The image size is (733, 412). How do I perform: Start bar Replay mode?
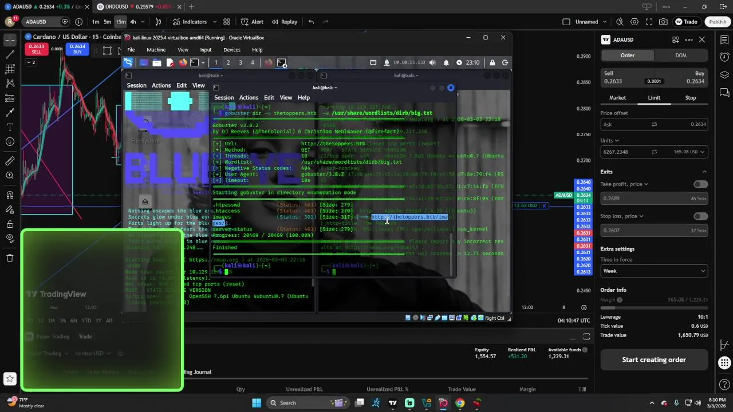pyautogui.click(x=285, y=22)
